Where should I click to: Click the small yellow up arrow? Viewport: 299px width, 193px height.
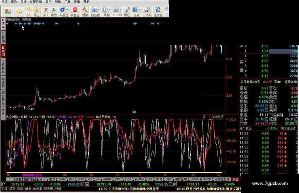28,9
